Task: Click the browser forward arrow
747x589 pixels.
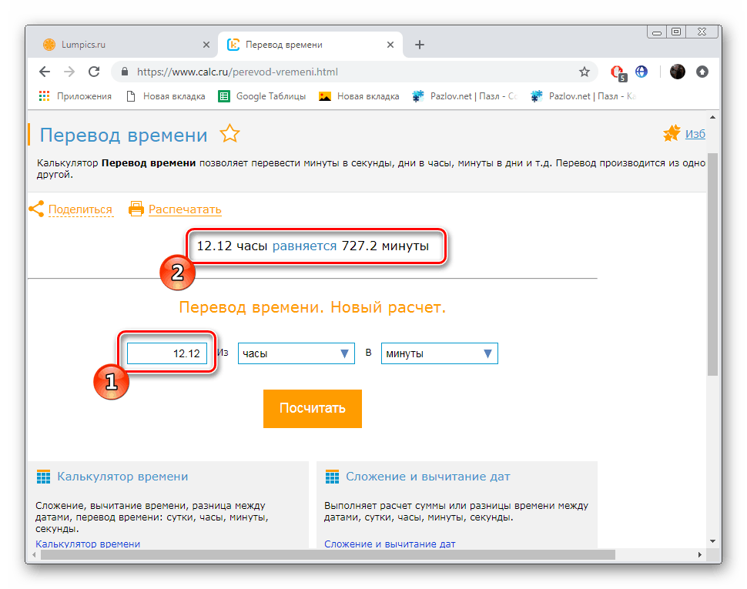Action: (69, 72)
